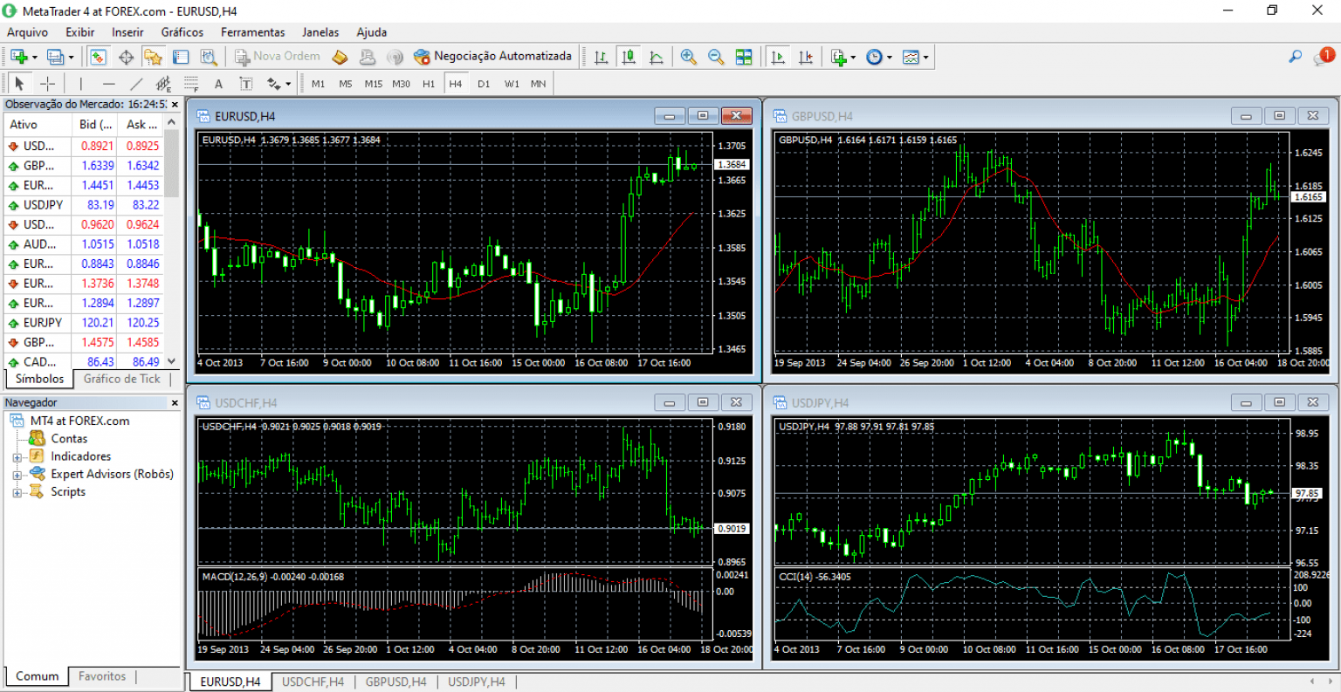1341x692 pixels.
Task: Switch chart to candlestick display
Action: click(629, 56)
